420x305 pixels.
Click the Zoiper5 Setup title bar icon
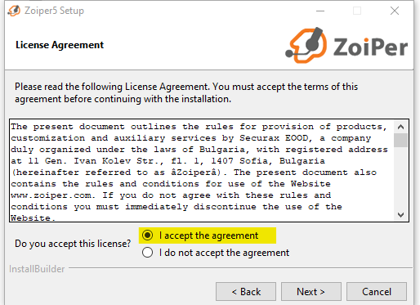pyautogui.click(x=14, y=11)
